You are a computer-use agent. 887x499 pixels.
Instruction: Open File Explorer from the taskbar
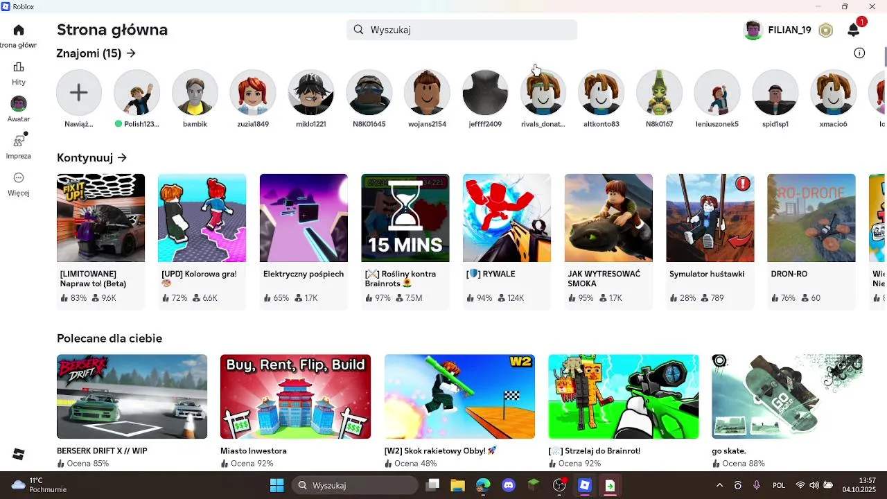[x=457, y=485]
